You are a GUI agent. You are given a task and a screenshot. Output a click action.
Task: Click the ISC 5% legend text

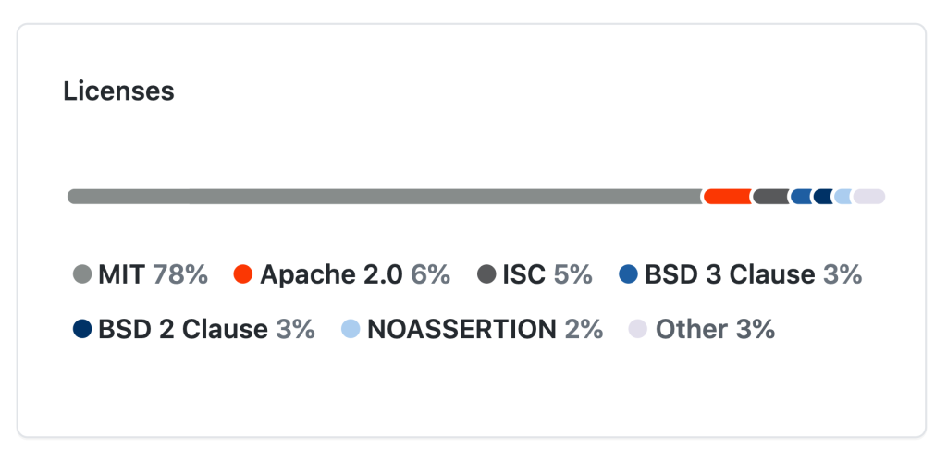click(x=547, y=274)
